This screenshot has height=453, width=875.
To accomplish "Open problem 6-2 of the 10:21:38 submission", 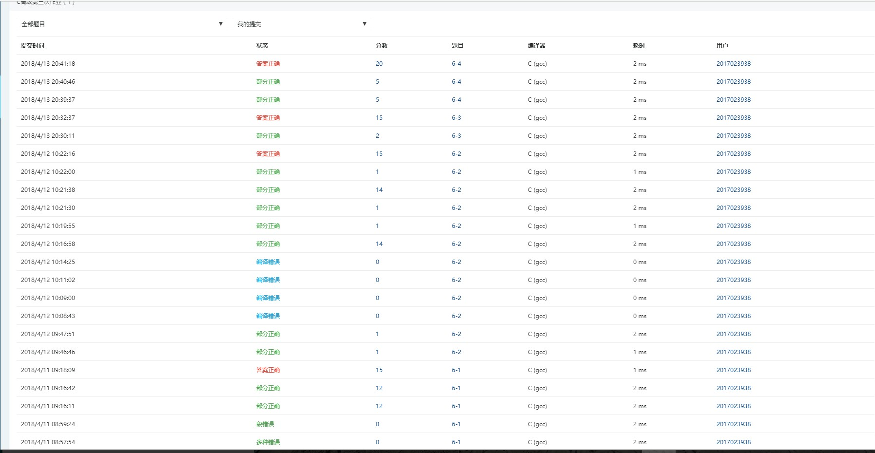I will pos(456,190).
